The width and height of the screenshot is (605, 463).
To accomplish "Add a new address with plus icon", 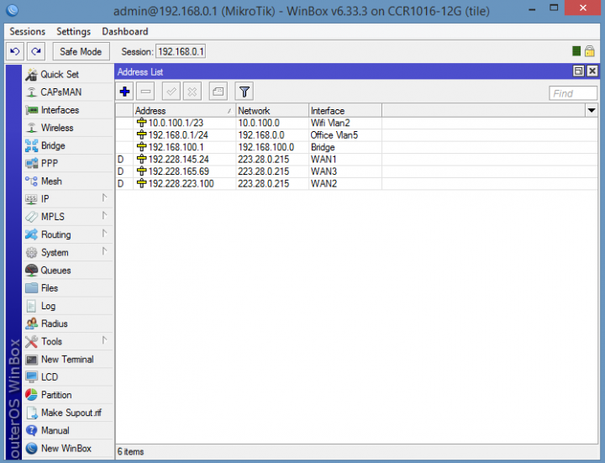I will 124,92.
